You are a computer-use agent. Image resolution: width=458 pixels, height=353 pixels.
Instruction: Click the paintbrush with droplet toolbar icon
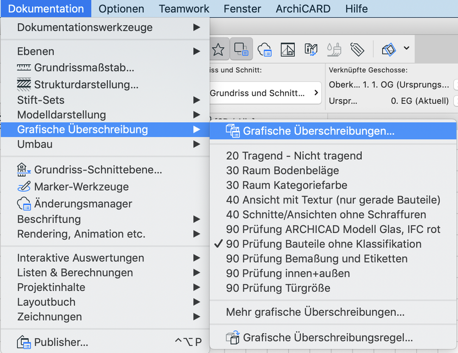(334, 49)
